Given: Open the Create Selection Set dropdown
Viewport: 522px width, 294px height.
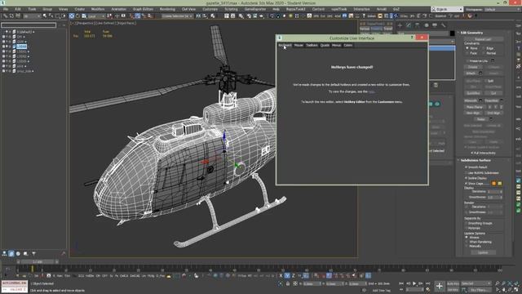Looking at the screenshot, I should click(177, 16).
